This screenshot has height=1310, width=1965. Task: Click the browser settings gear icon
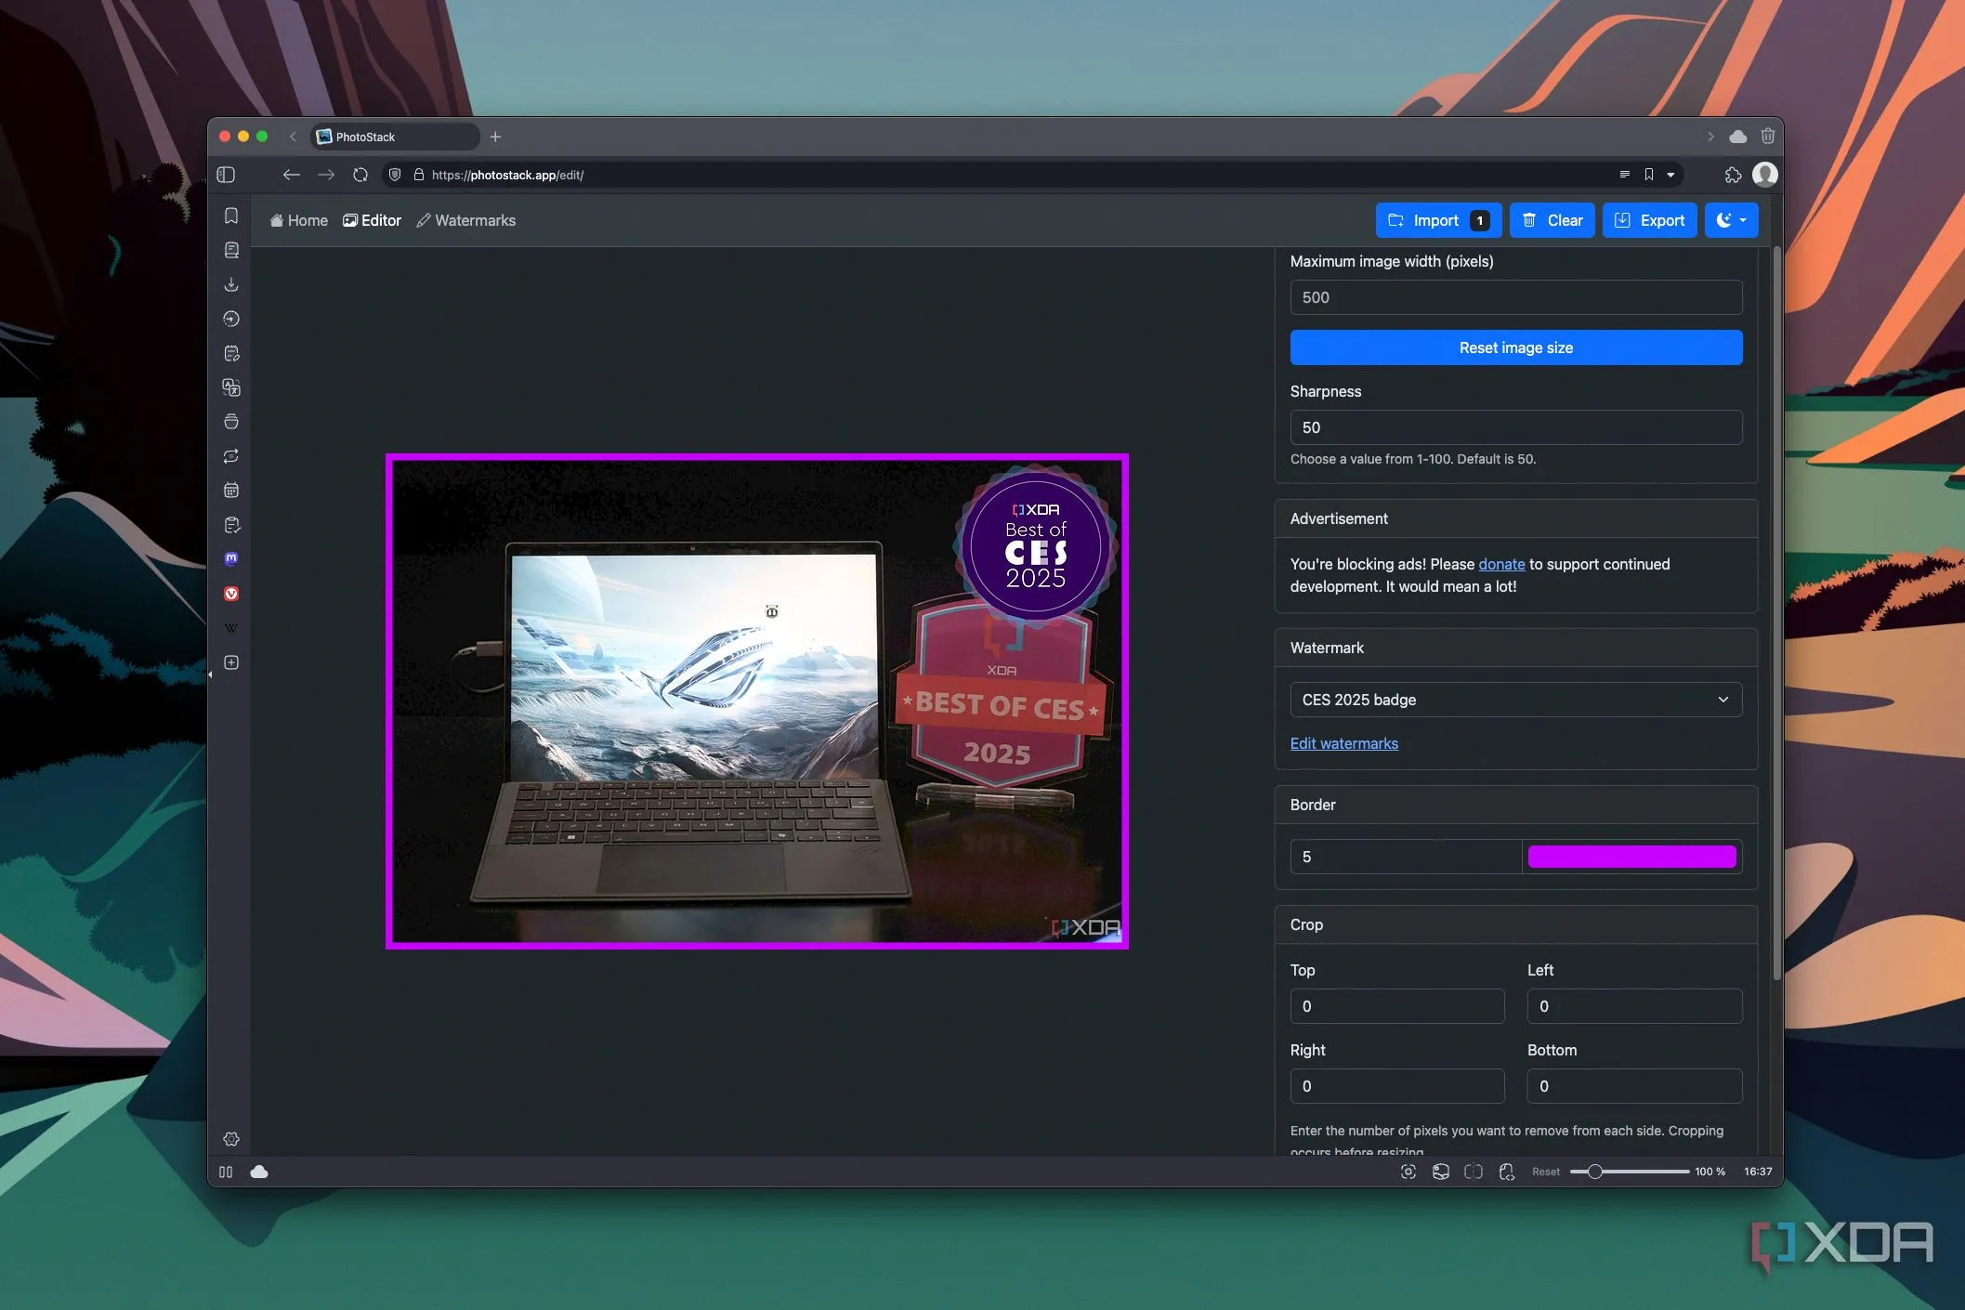(x=231, y=1139)
